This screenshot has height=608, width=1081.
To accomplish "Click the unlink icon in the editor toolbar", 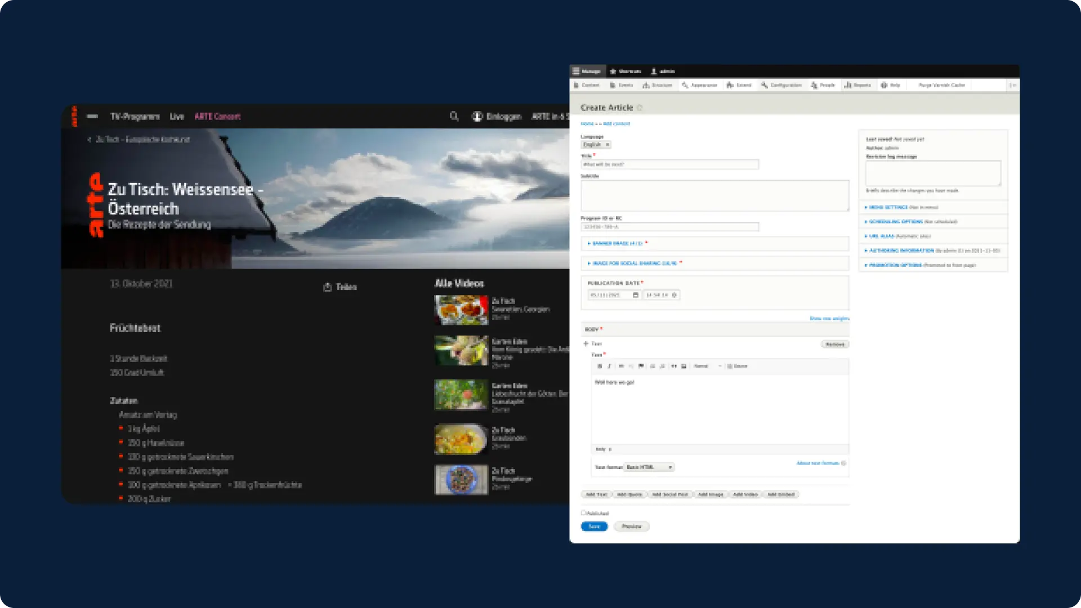I will click(x=631, y=366).
